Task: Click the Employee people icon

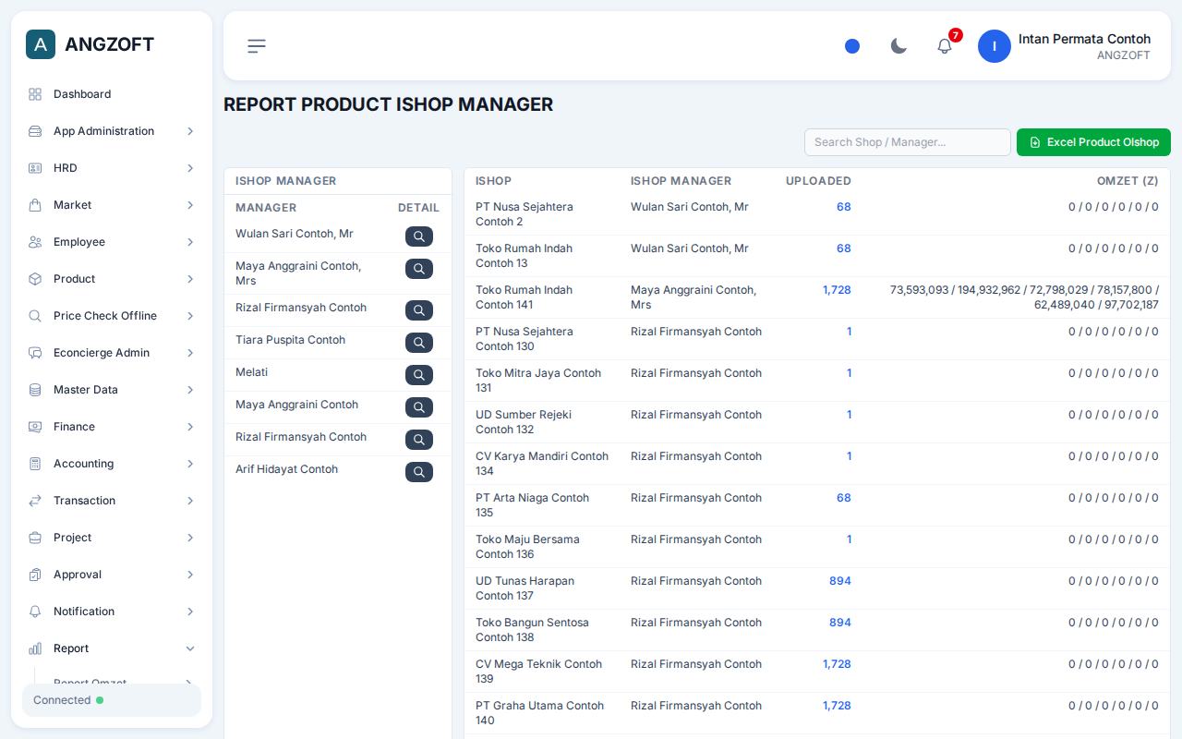Action: point(35,242)
